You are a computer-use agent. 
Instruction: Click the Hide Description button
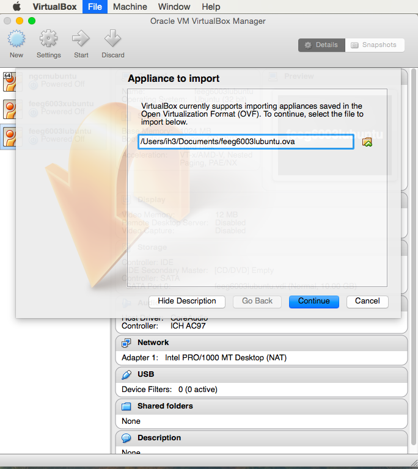pos(187,302)
